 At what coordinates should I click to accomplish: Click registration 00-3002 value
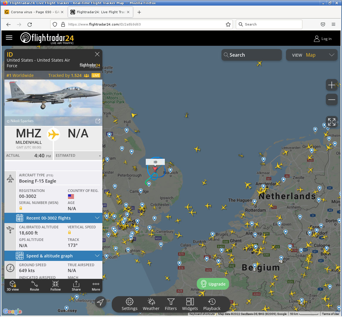click(x=28, y=196)
